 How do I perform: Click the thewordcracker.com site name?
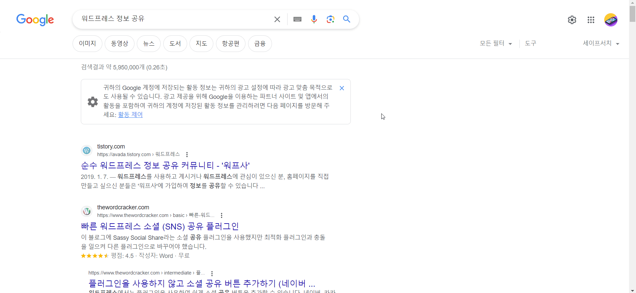(x=123, y=207)
